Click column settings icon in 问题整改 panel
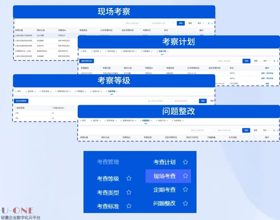The width and height of the screenshot is (280, 220). tap(274, 130)
